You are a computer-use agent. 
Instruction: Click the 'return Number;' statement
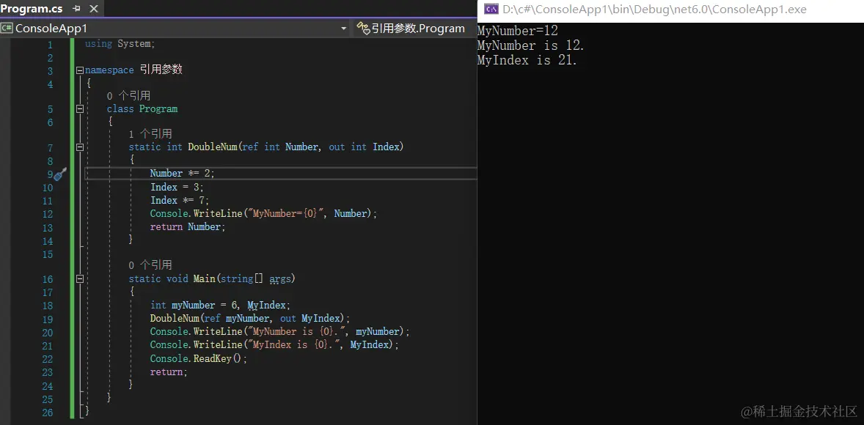click(188, 227)
